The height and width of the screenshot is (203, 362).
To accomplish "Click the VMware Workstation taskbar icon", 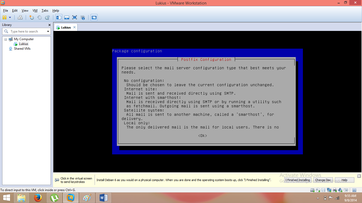I will point(71,198).
